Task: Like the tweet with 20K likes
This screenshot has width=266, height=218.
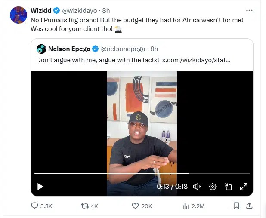Action: [135, 206]
